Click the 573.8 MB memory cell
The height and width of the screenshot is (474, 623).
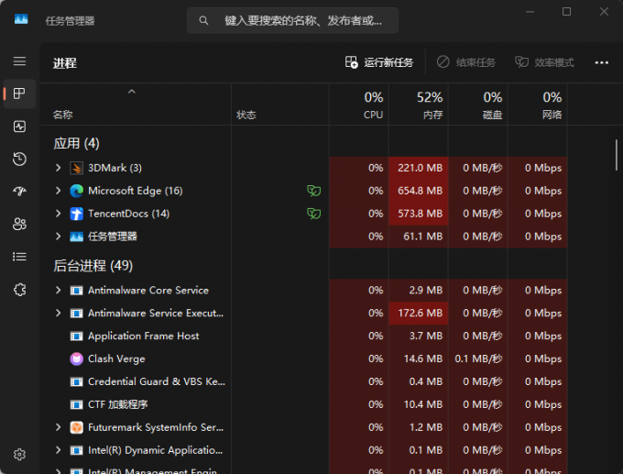419,214
